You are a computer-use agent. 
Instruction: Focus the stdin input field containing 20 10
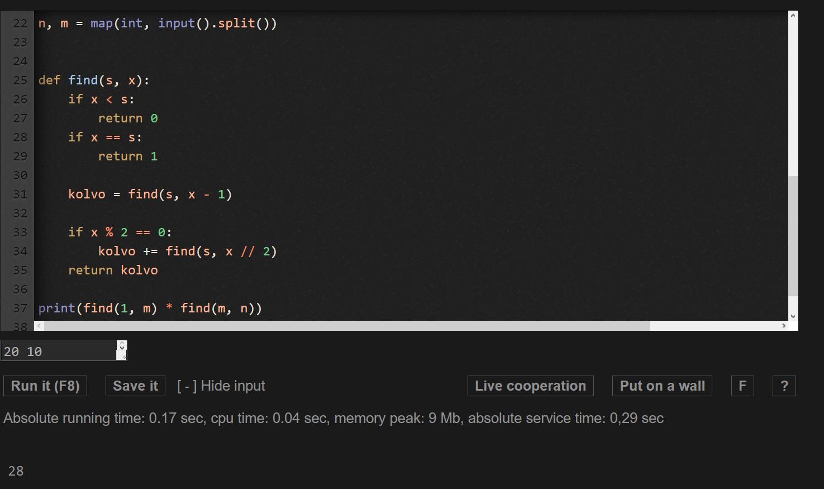click(x=59, y=351)
